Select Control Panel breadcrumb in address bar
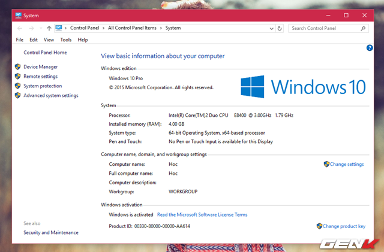 coord(85,28)
